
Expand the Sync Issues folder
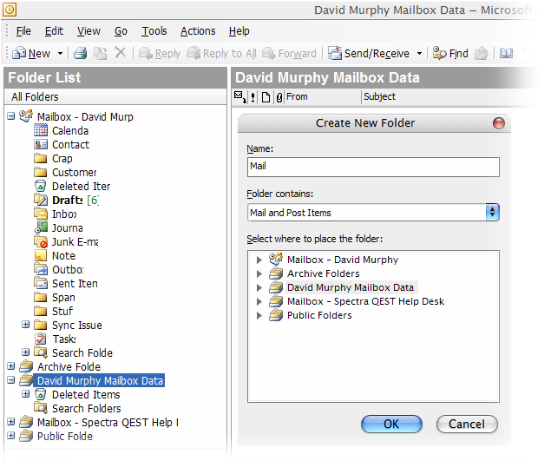click(26, 326)
